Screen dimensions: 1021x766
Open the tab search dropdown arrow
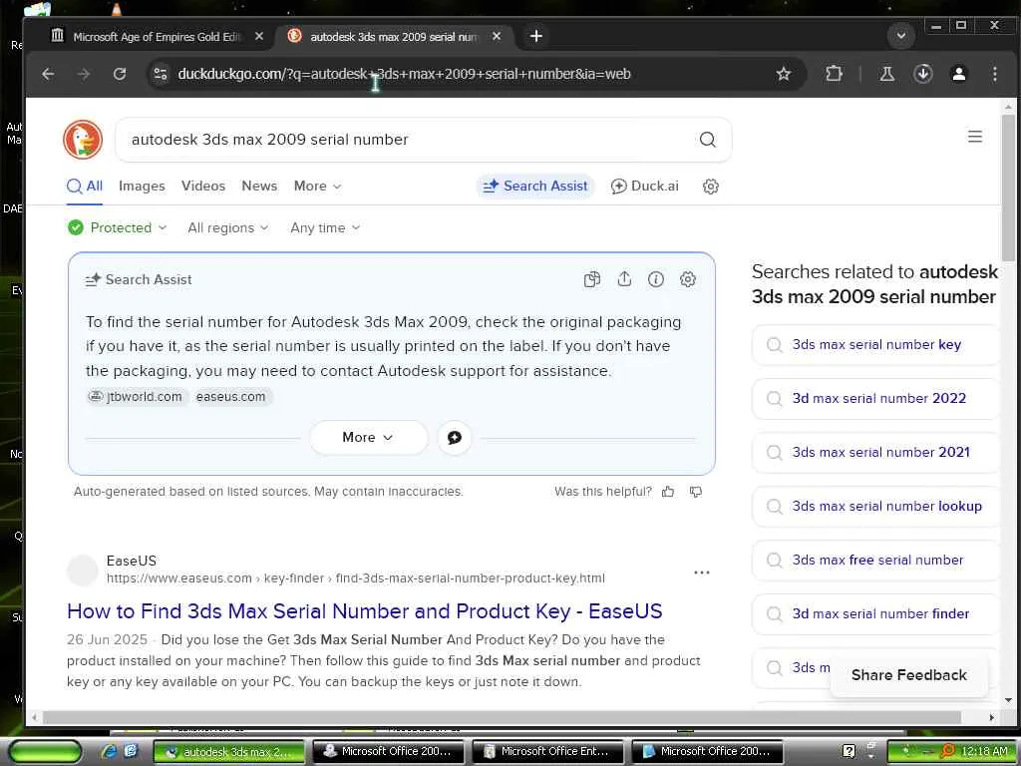click(901, 36)
